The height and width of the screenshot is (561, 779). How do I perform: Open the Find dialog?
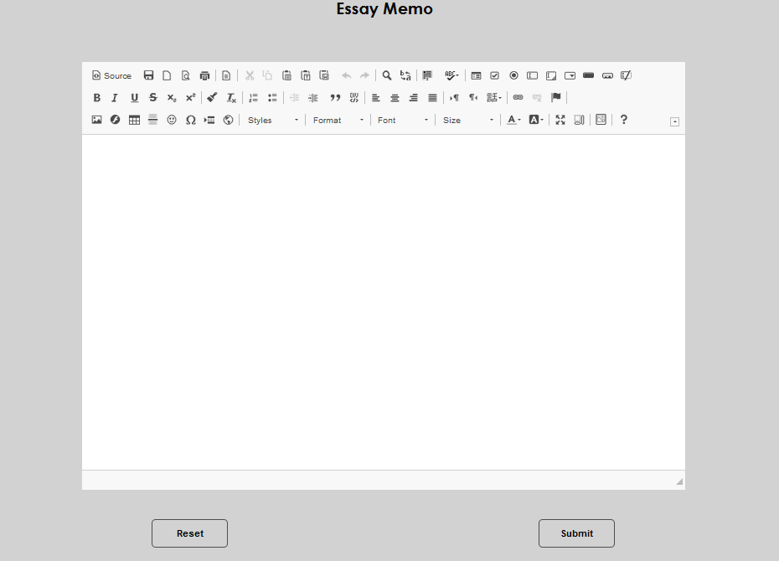coord(387,75)
